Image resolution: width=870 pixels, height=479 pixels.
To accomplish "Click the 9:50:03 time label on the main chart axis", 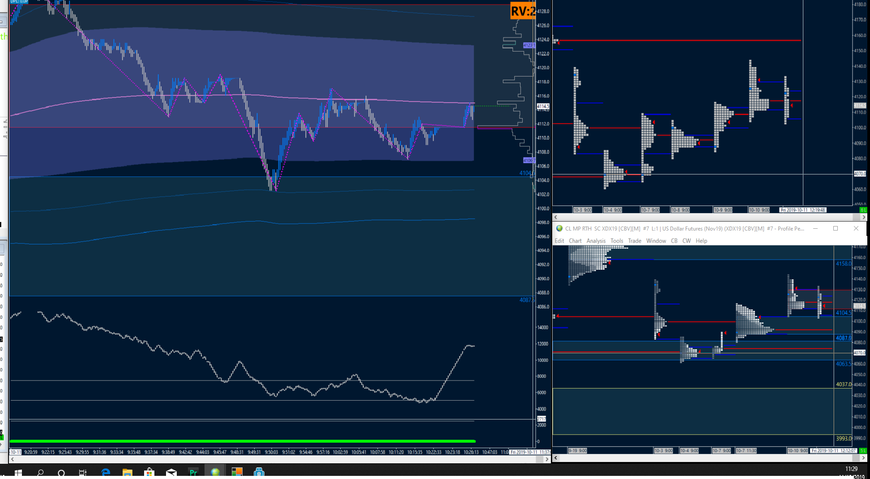I will pyautogui.click(x=271, y=452).
